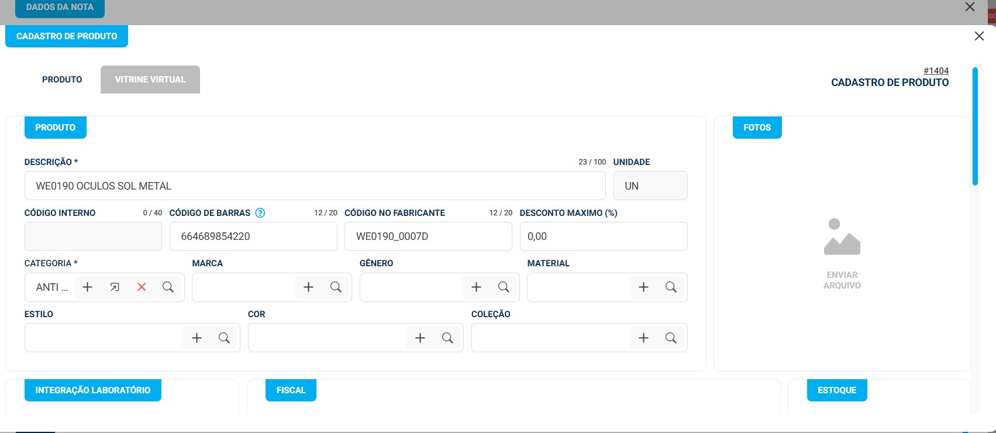Image resolution: width=996 pixels, height=433 pixels.
Task: Add a new Marca with plus icon
Action: [308, 287]
